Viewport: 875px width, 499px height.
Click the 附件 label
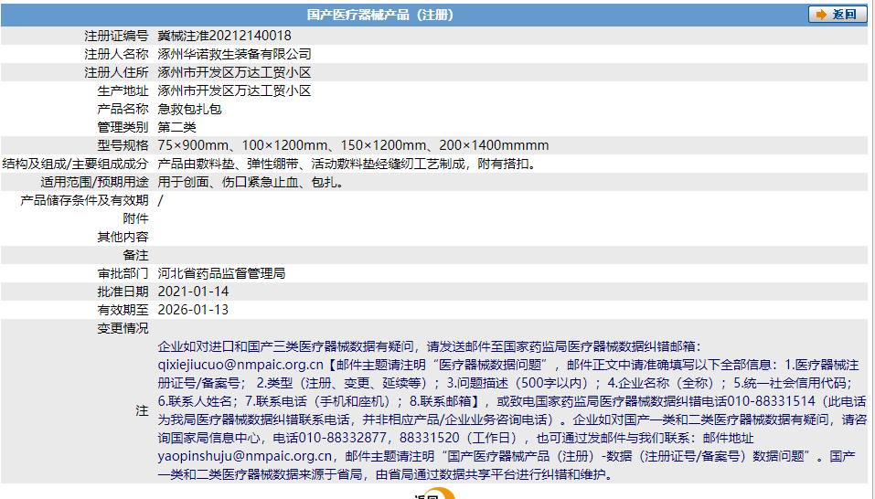[x=135, y=218]
